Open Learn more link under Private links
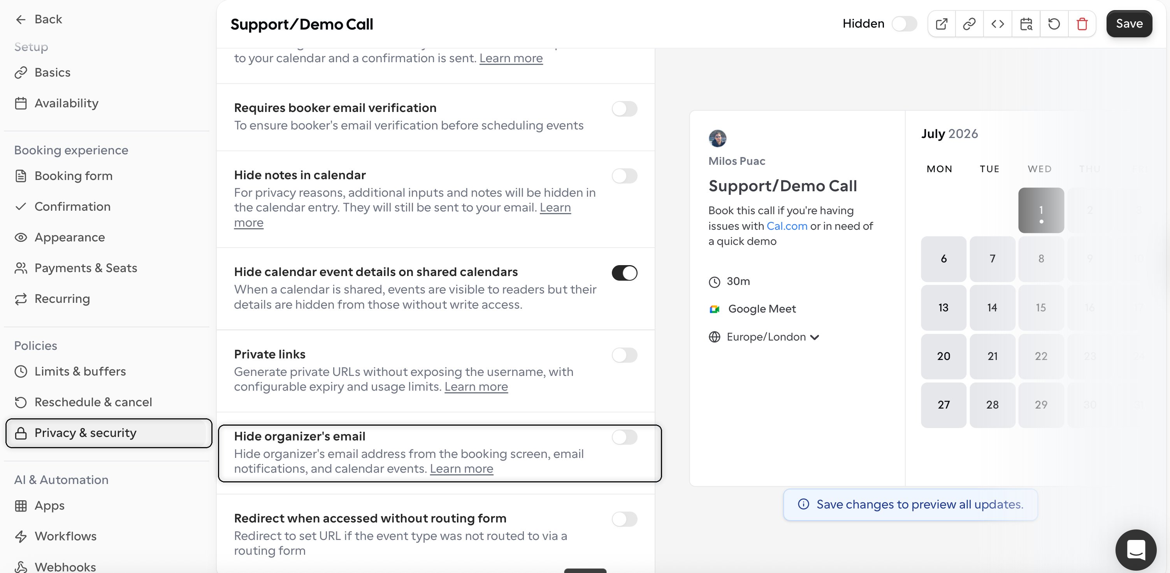The width and height of the screenshot is (1170, 573). coord(476,387)
